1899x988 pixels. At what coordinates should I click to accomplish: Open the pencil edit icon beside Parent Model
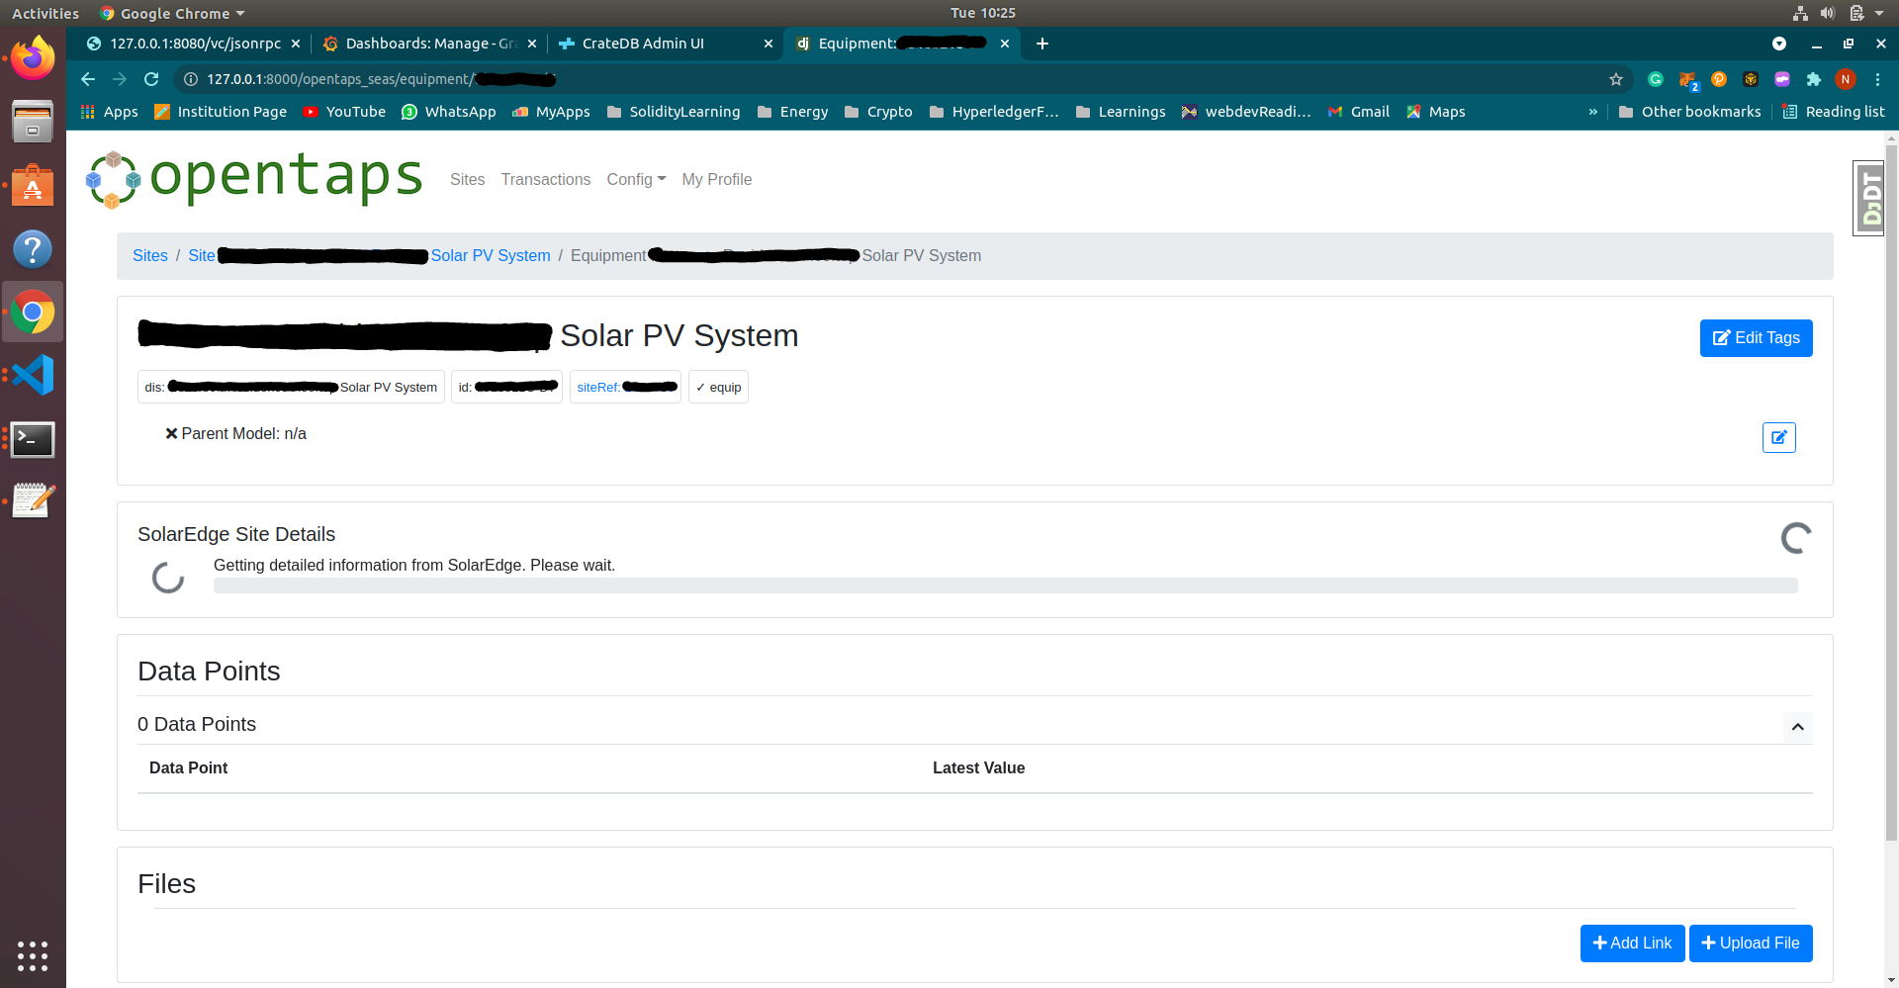(x=1778, y=437)
